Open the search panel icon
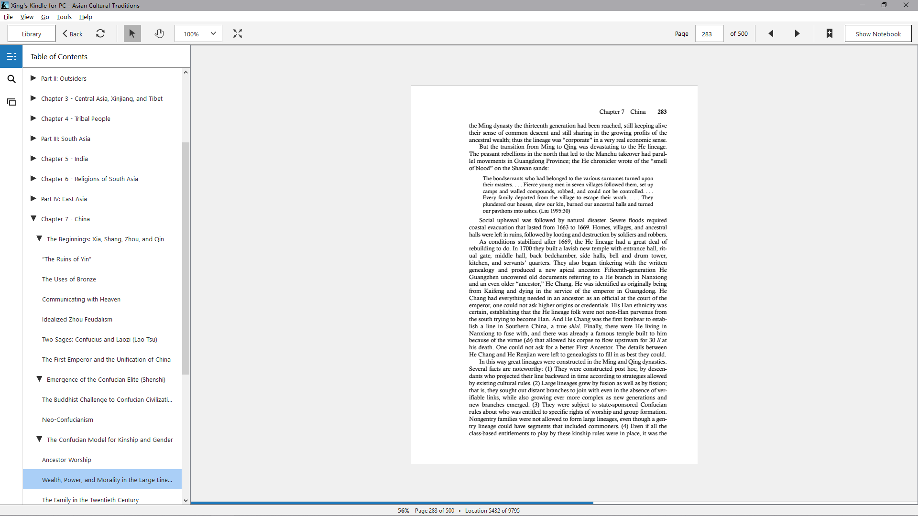Viewport: 918px width, 516px height. 11,79
